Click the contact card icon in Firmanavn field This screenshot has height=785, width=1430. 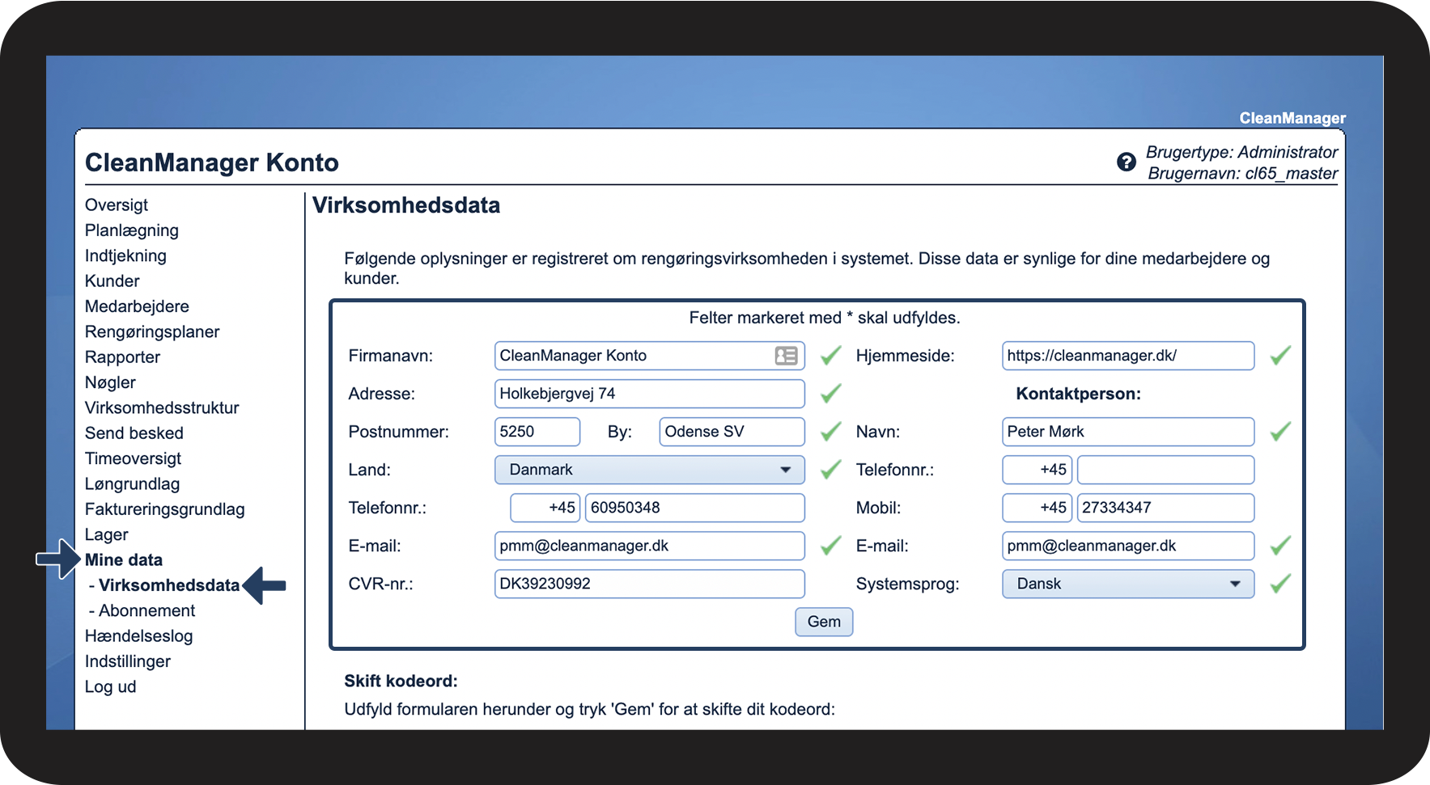coord(786,356)
